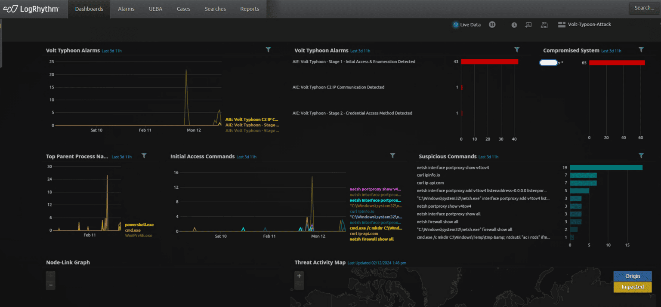Click the filter icon on Compromised System widget

pyautogui.click(x=641, y=49)
